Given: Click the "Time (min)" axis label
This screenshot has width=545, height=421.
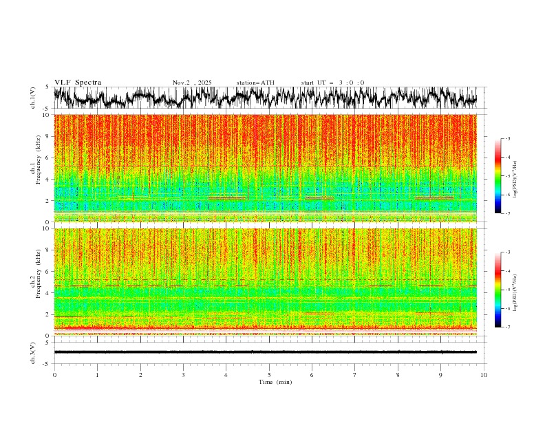Looking at the screenshot, I should point(275,382).
